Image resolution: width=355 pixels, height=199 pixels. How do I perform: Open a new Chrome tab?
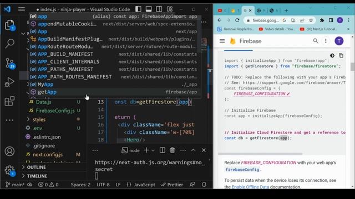click(x=286, y=11)
